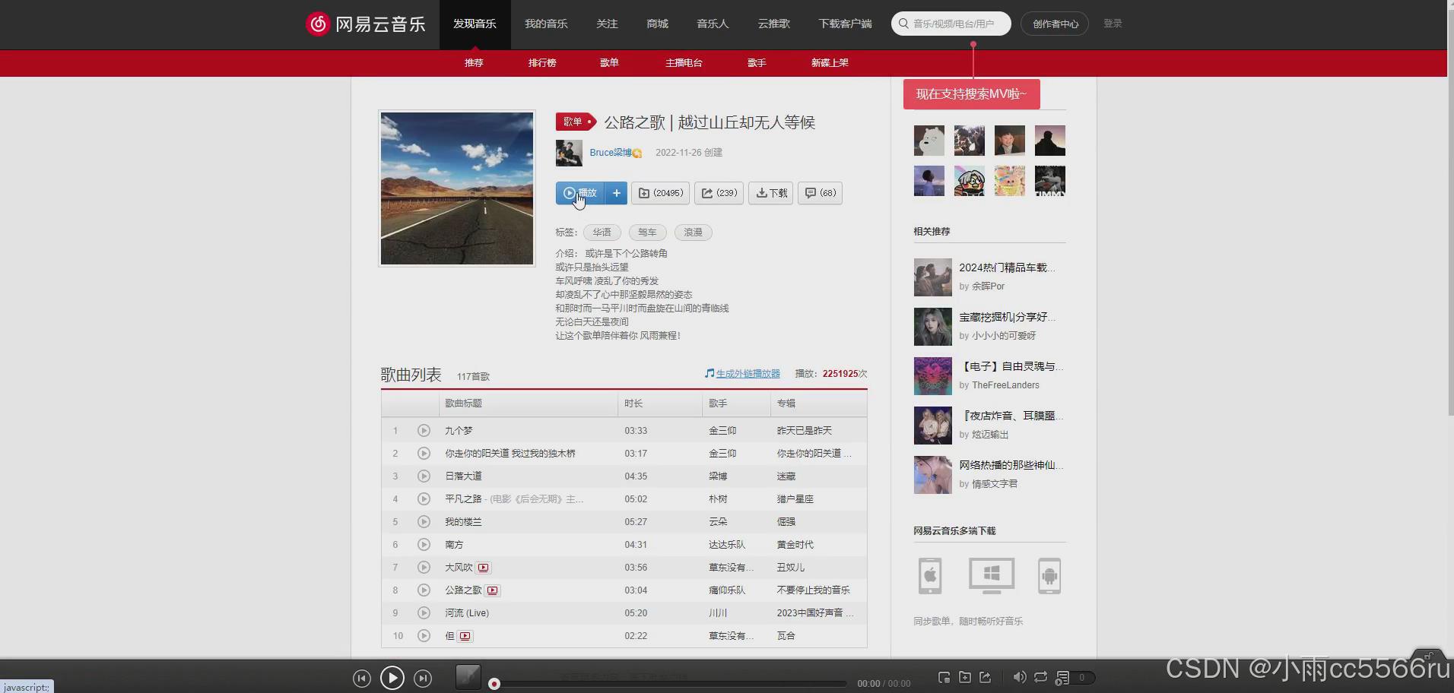Open 商城 tab
The height and width of the screenshot is (693, 1454).
pos(657,24)
